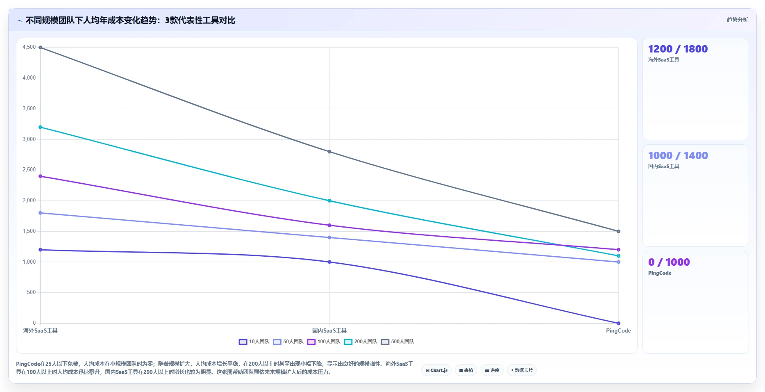Viewport: 765px width, 392px height.
Task: Hide the 500人团队 legend entry
Action: pyautogui.click(x=397, y=342)
